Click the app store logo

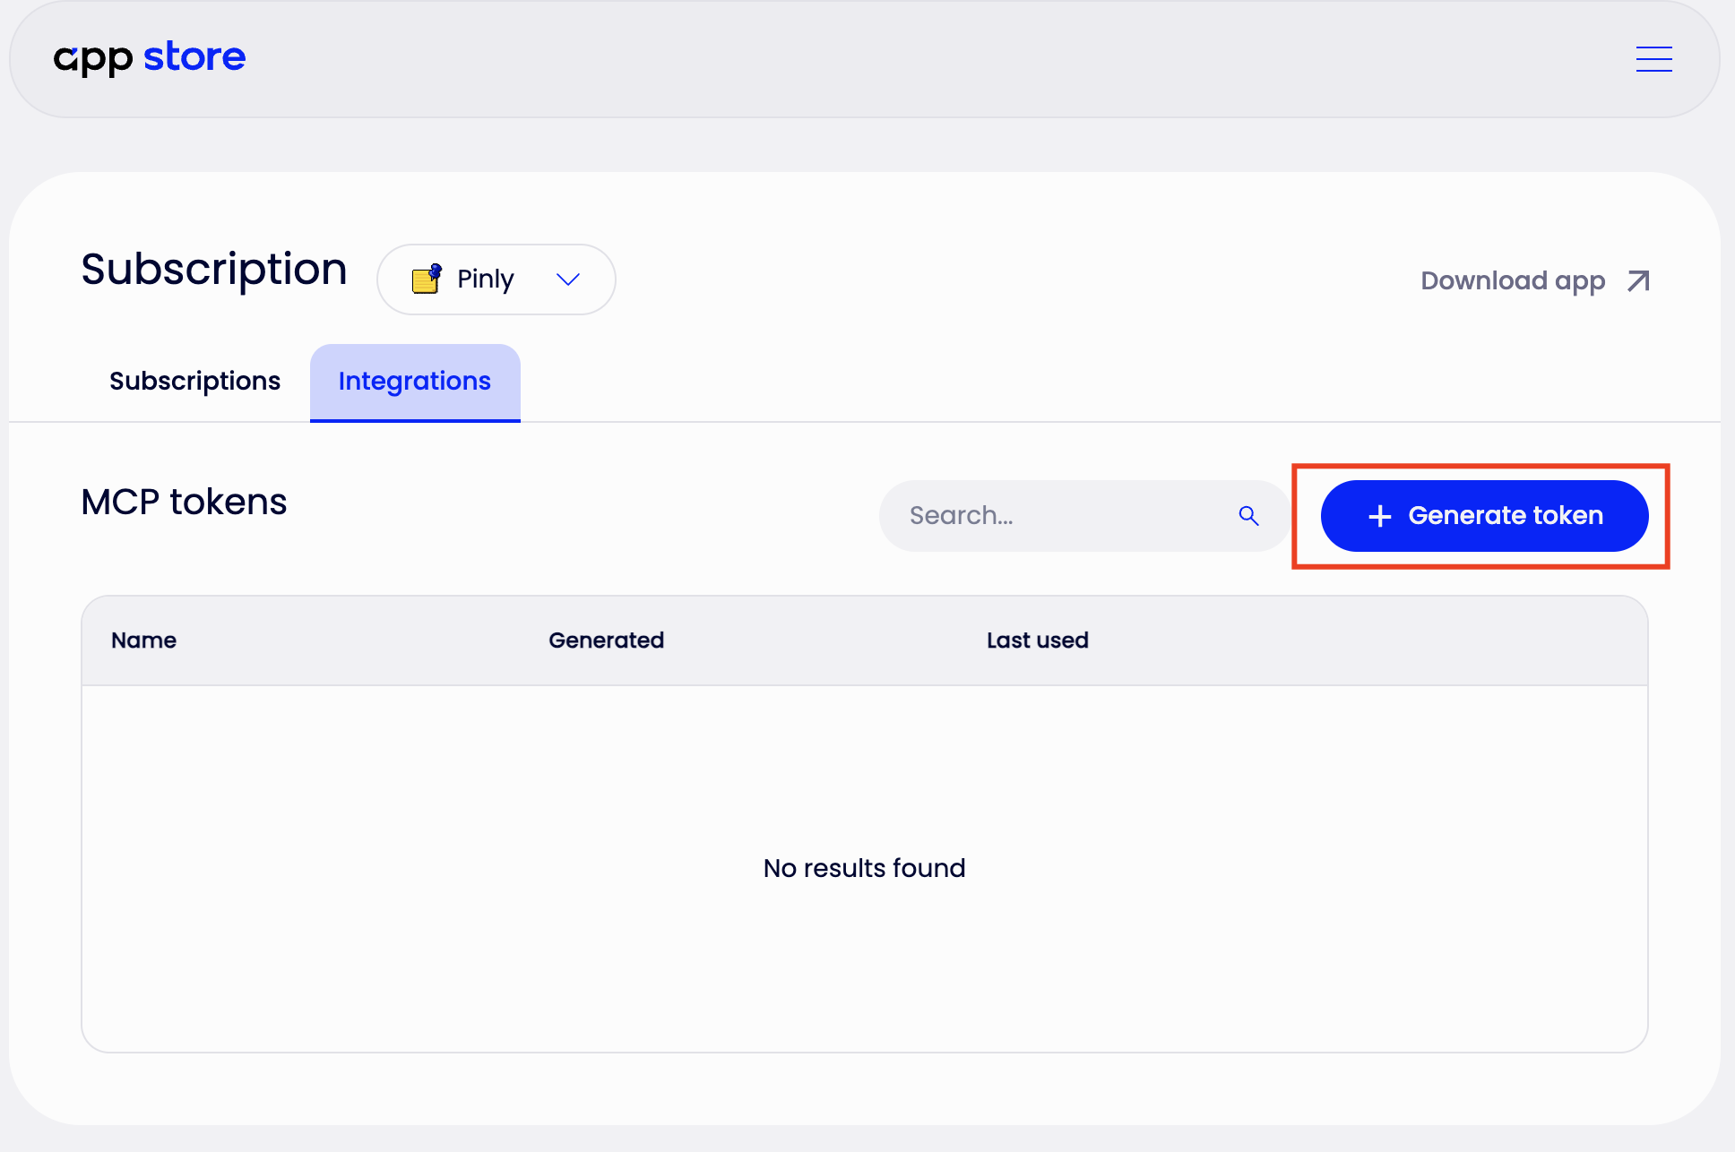pyautogui.click(x=150, y=58)
